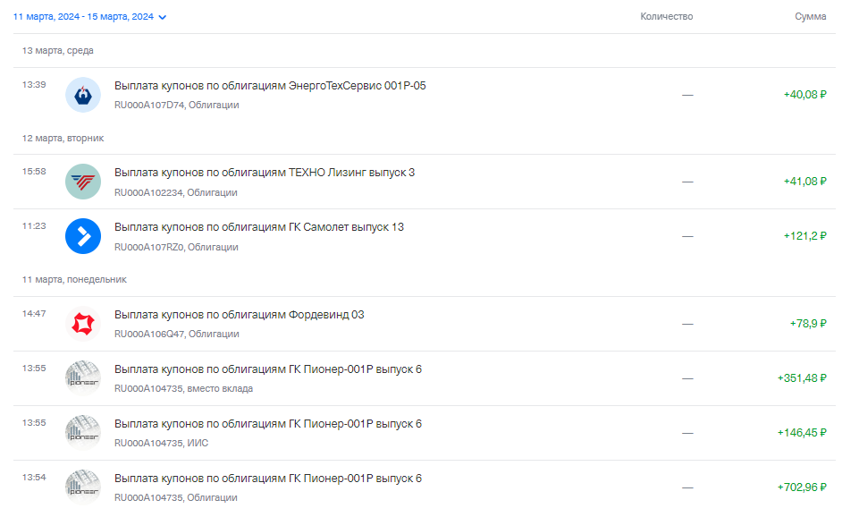
Task: Click the Количество column header
Action: click(x=666, y=16)
